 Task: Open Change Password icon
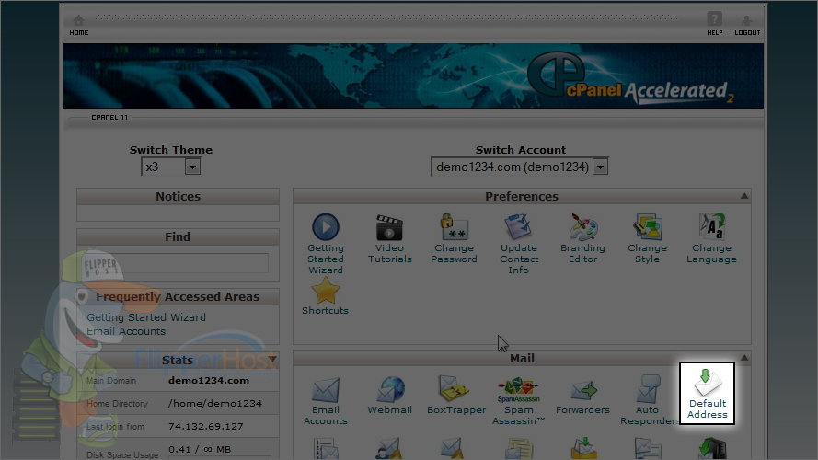(x=454, y=227)
